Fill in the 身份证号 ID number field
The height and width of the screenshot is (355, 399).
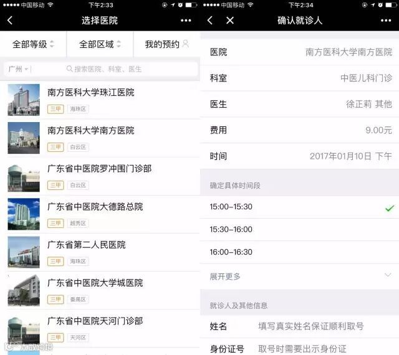click(x=299, y=348)
